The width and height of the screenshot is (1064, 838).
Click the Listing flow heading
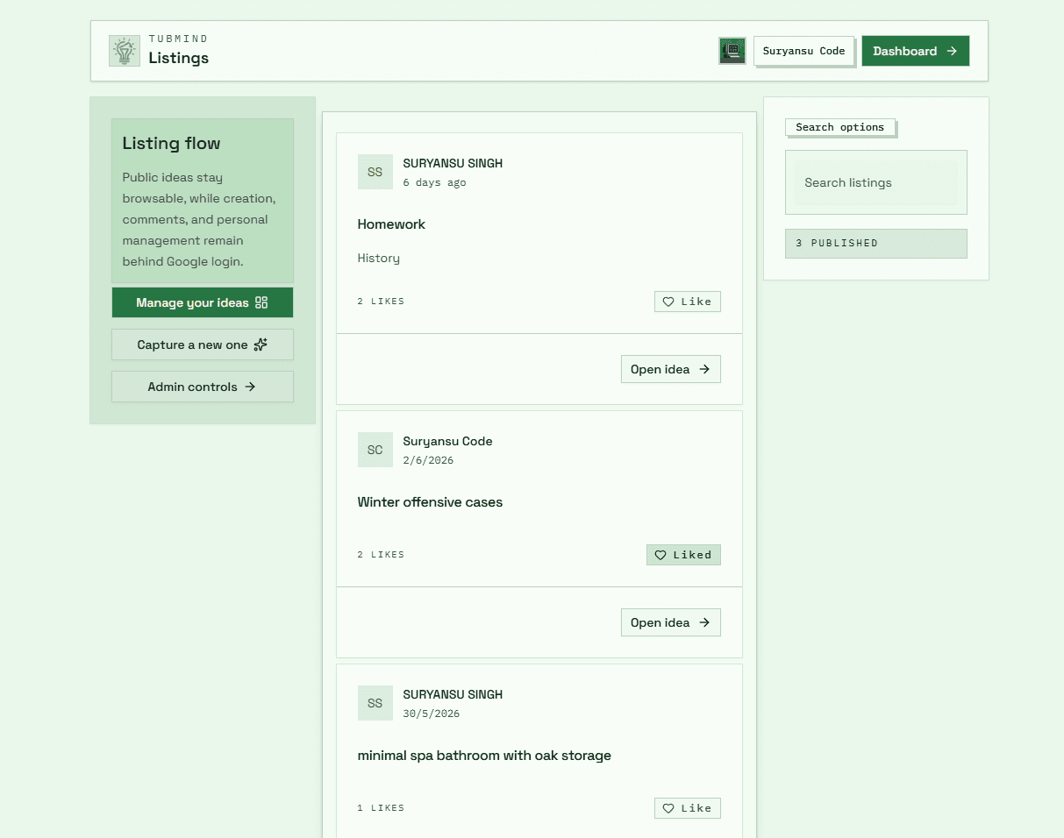click(171, 143)
